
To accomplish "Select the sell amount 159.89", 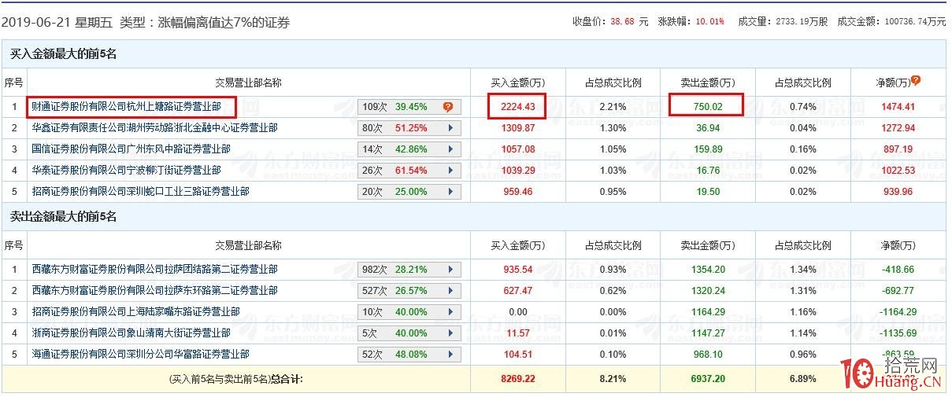I will pyautogui.click(x=706, y=149).
